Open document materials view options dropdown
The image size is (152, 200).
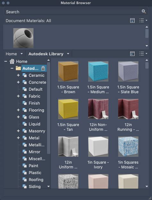[143, 21]
